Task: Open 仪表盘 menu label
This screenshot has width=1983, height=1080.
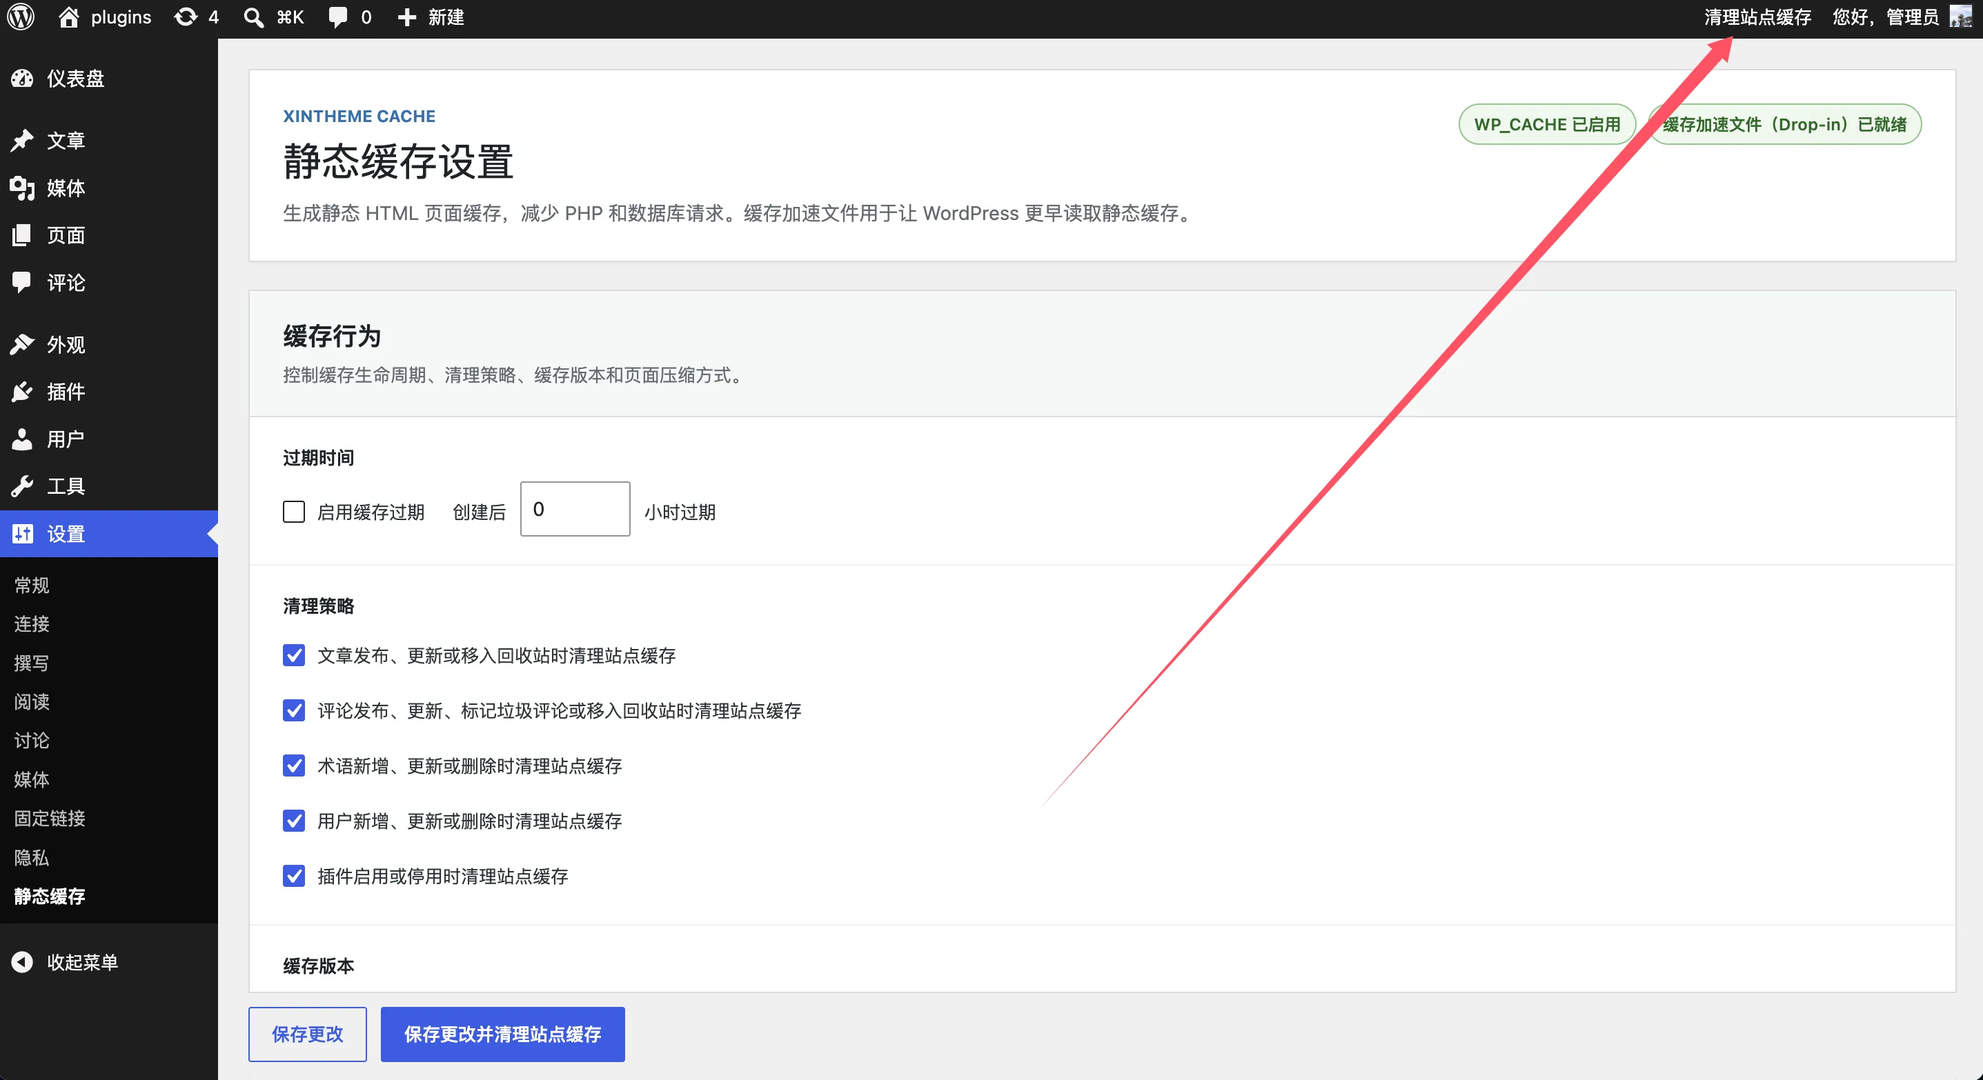Action: click(75, 78)
